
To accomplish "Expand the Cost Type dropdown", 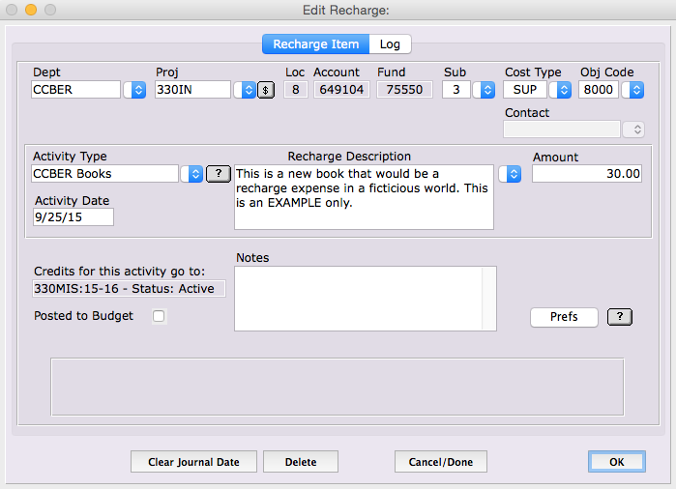I will coord(559,90).
